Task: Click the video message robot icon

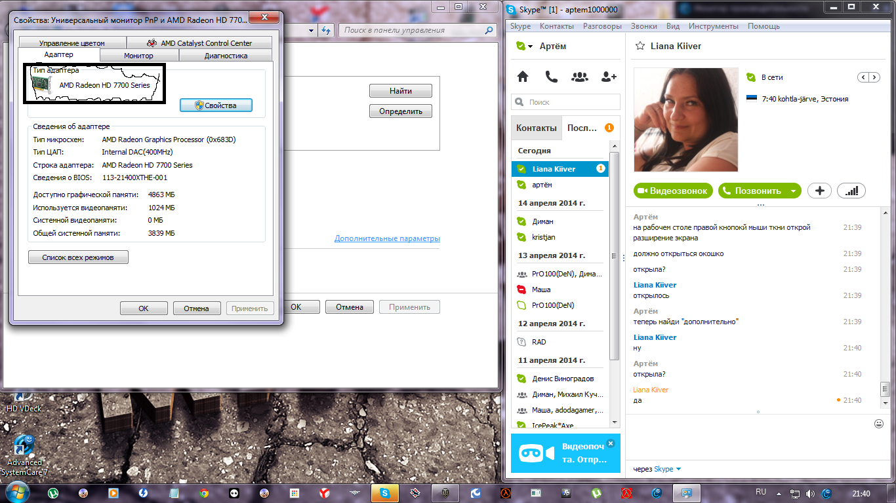Action: point(537,453)
